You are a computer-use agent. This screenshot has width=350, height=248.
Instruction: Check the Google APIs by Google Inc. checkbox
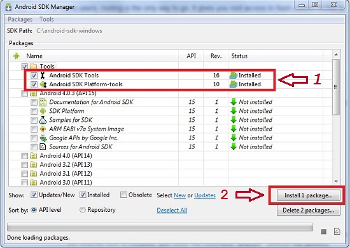coord(34,138)
